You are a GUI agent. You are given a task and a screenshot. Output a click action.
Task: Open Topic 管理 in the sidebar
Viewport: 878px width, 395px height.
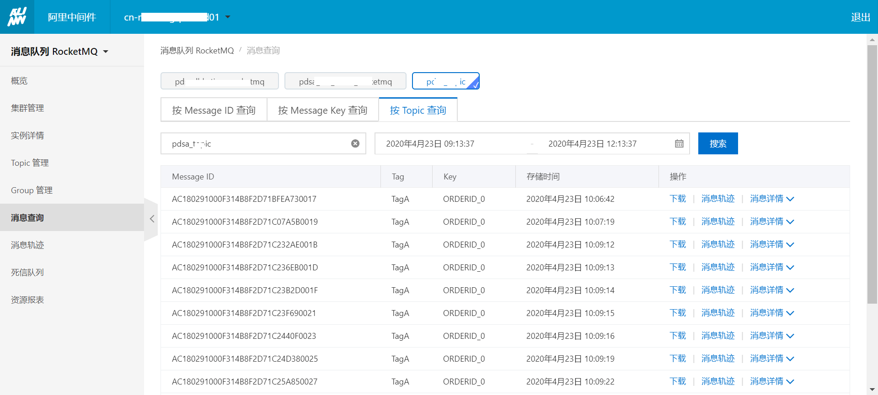72,163
